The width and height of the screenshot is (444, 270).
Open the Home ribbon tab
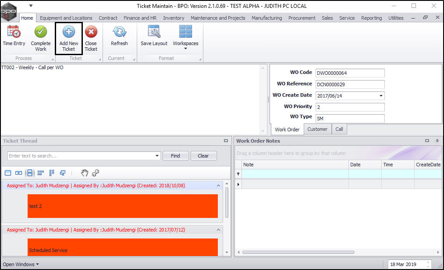pos(27,18)
